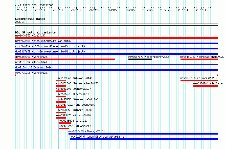Click the red nsv6338200 variant bar
Image resolution: width=225 pixels, height=149 pixels.
[206, 86]
